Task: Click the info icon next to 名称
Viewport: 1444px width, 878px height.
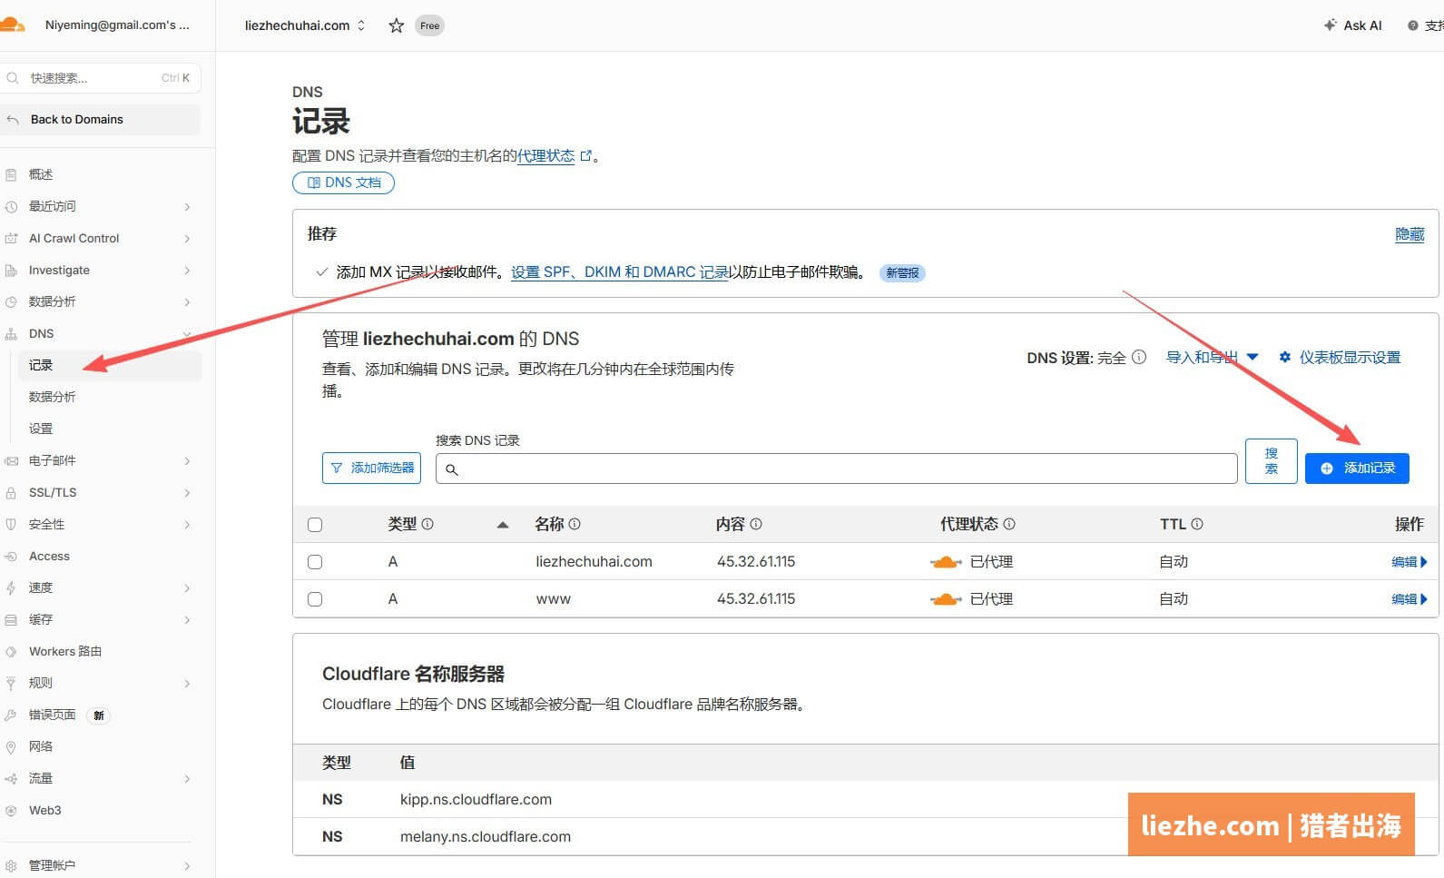Action: point(575,524)
